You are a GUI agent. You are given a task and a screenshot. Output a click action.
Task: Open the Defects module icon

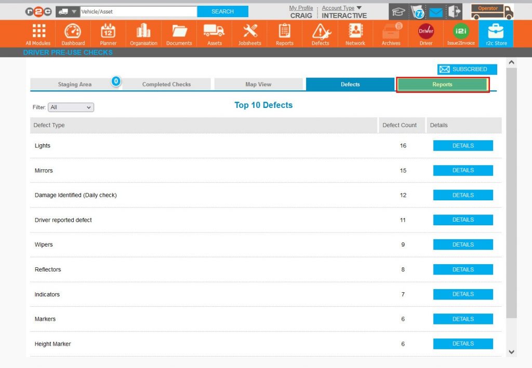pos(320,33)
